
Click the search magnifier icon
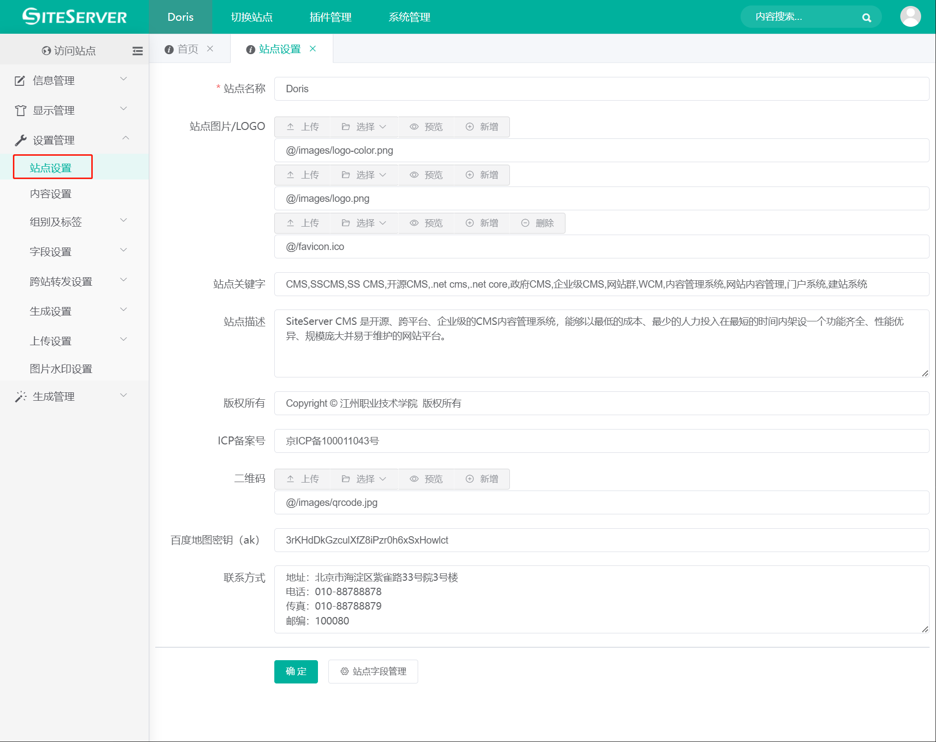[x=866, y=18]
